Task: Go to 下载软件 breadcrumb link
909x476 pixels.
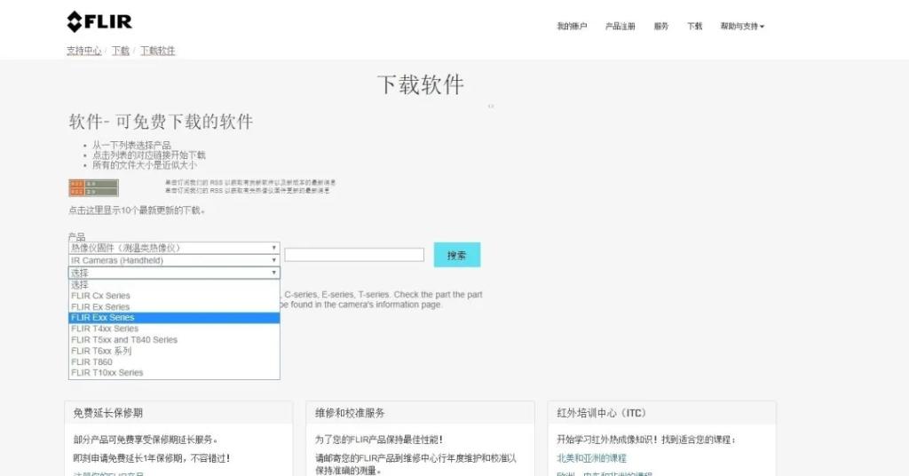Action: coord(158,51)
